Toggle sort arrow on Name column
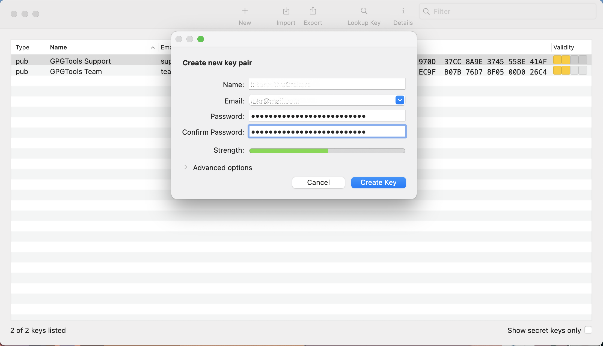The image size is (603, 346). 153,48
